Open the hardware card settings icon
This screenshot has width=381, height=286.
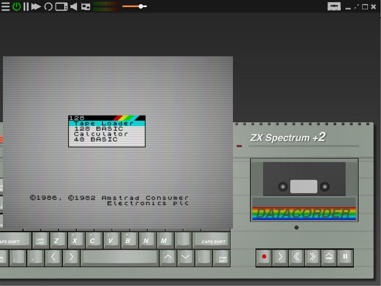point(85,7)
